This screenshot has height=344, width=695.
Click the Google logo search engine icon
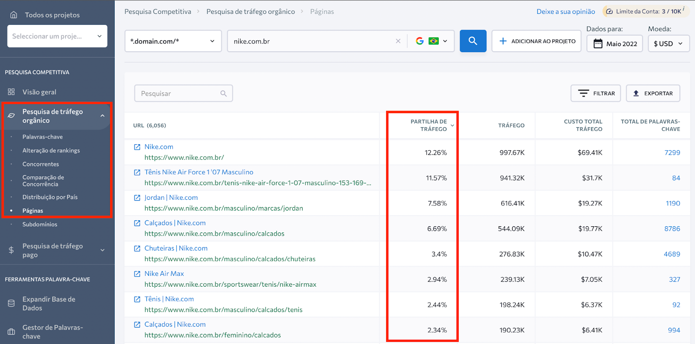(x=420, y=41)
